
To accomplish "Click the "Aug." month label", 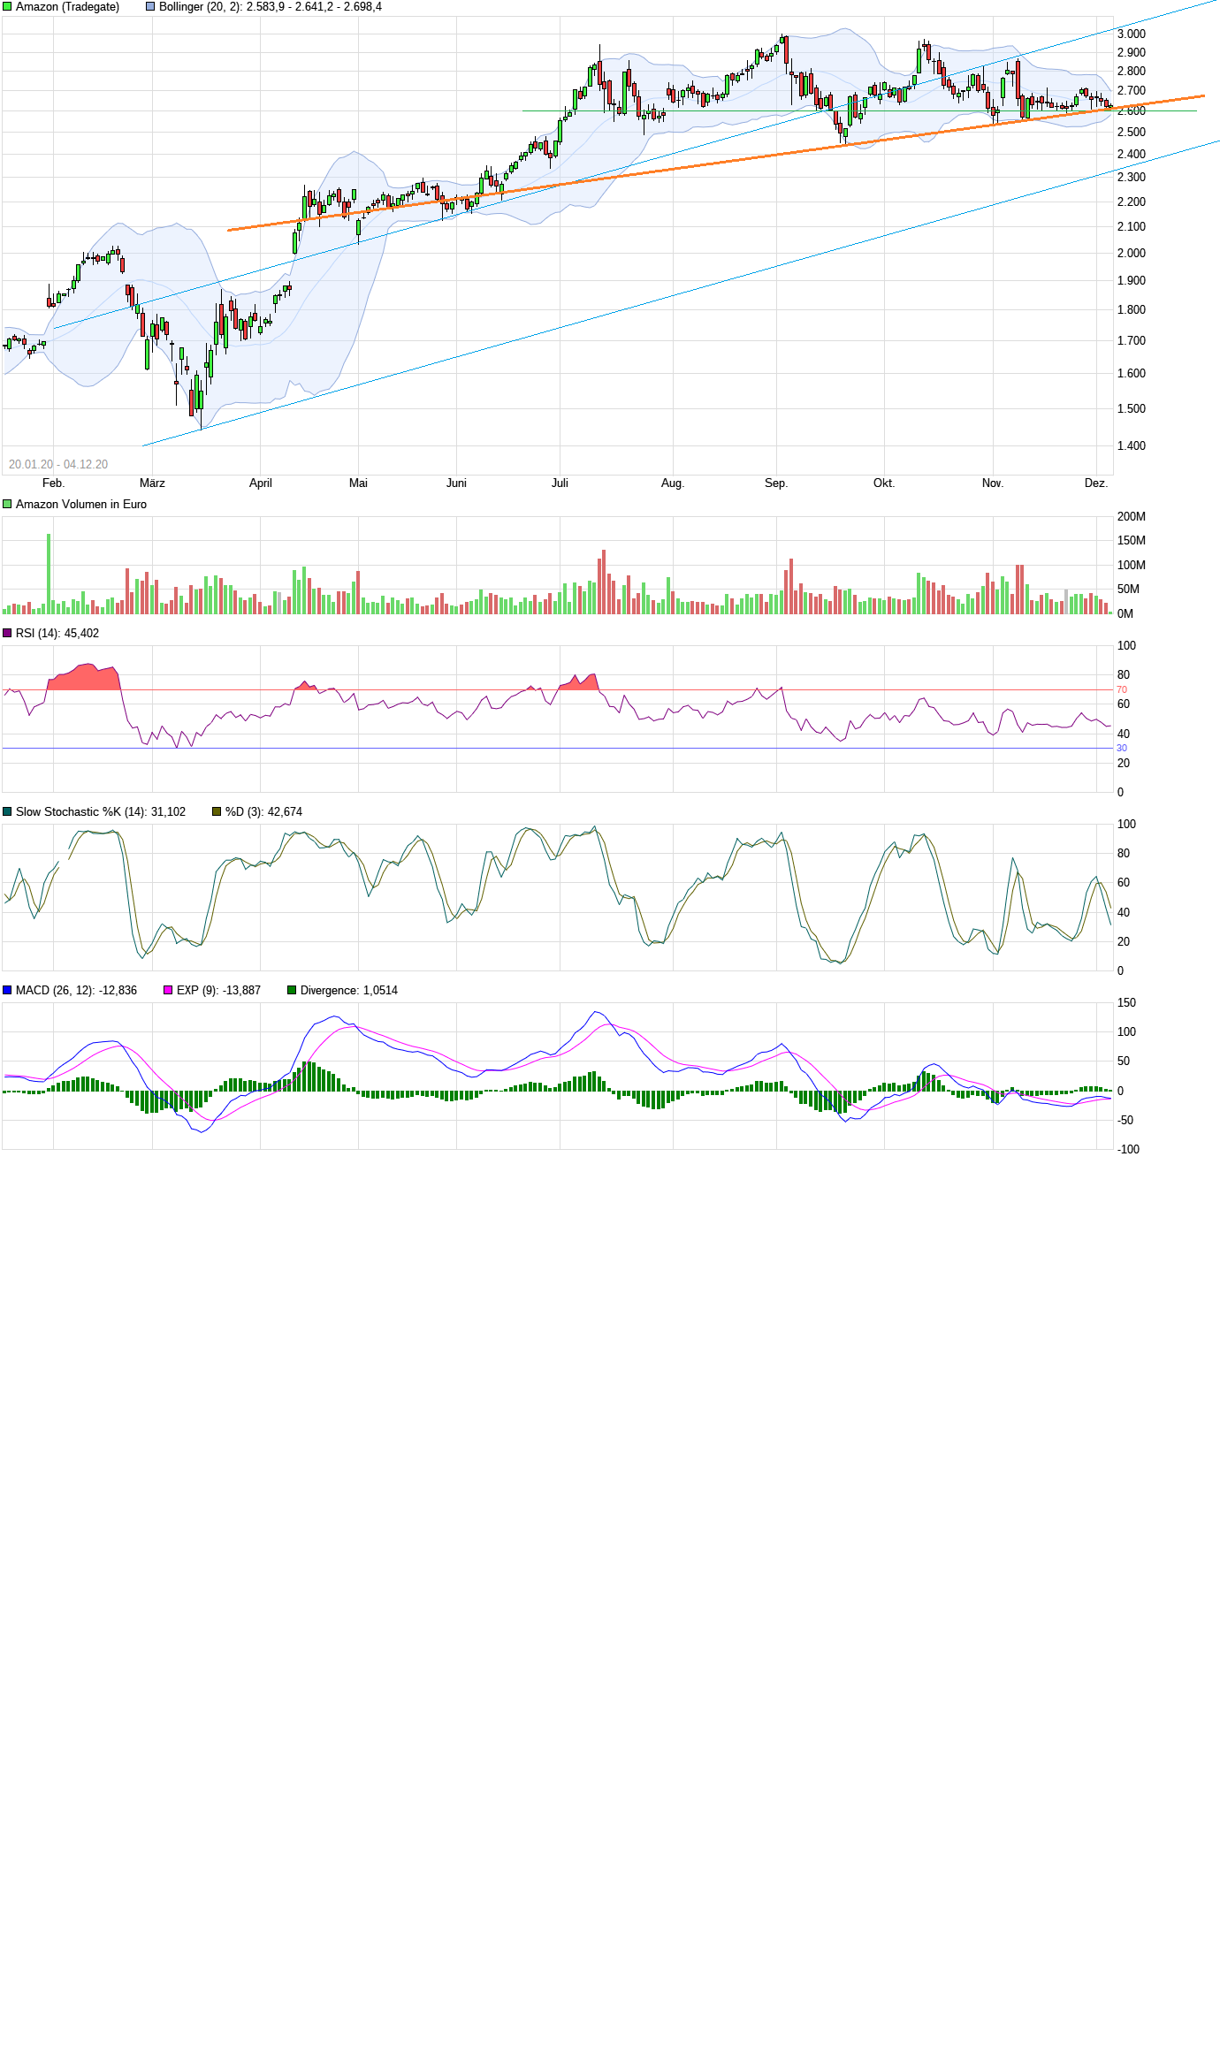I will click(673, 483).
